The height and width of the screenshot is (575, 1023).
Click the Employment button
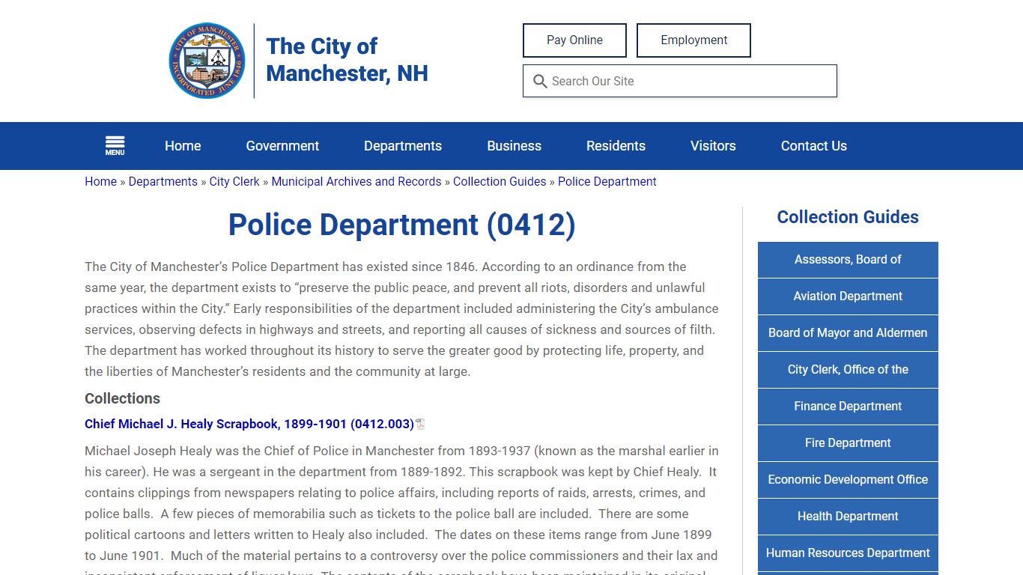coord(693,40)
